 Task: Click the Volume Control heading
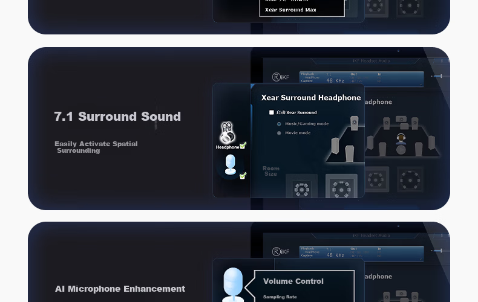(293, 281)
